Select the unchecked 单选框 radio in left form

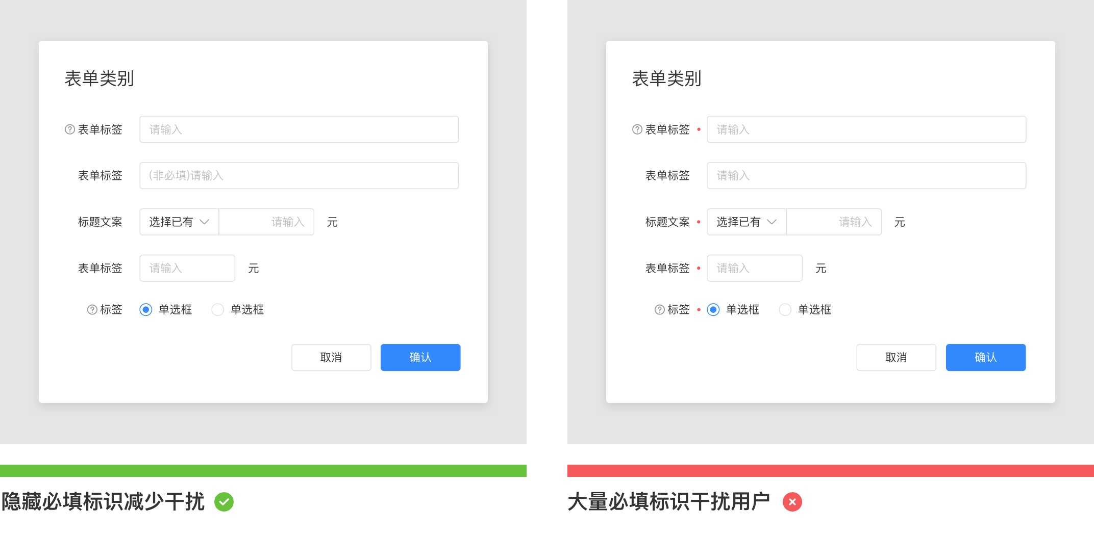point(218,310)
